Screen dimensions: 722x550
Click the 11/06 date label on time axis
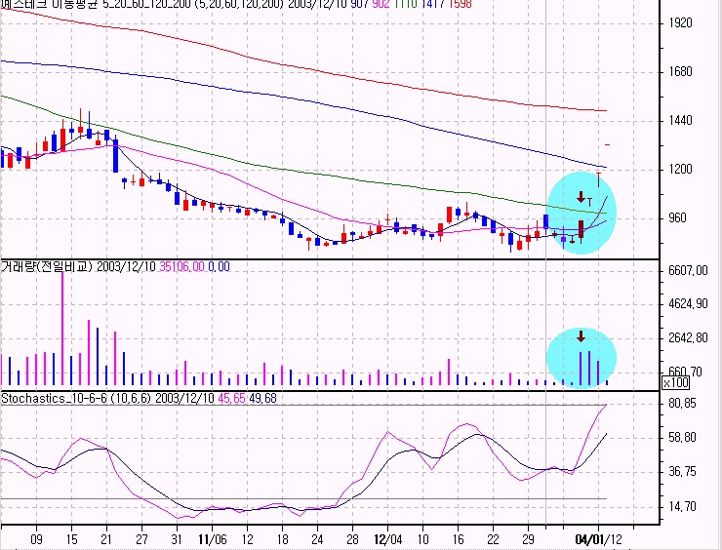tap(213, 538)
